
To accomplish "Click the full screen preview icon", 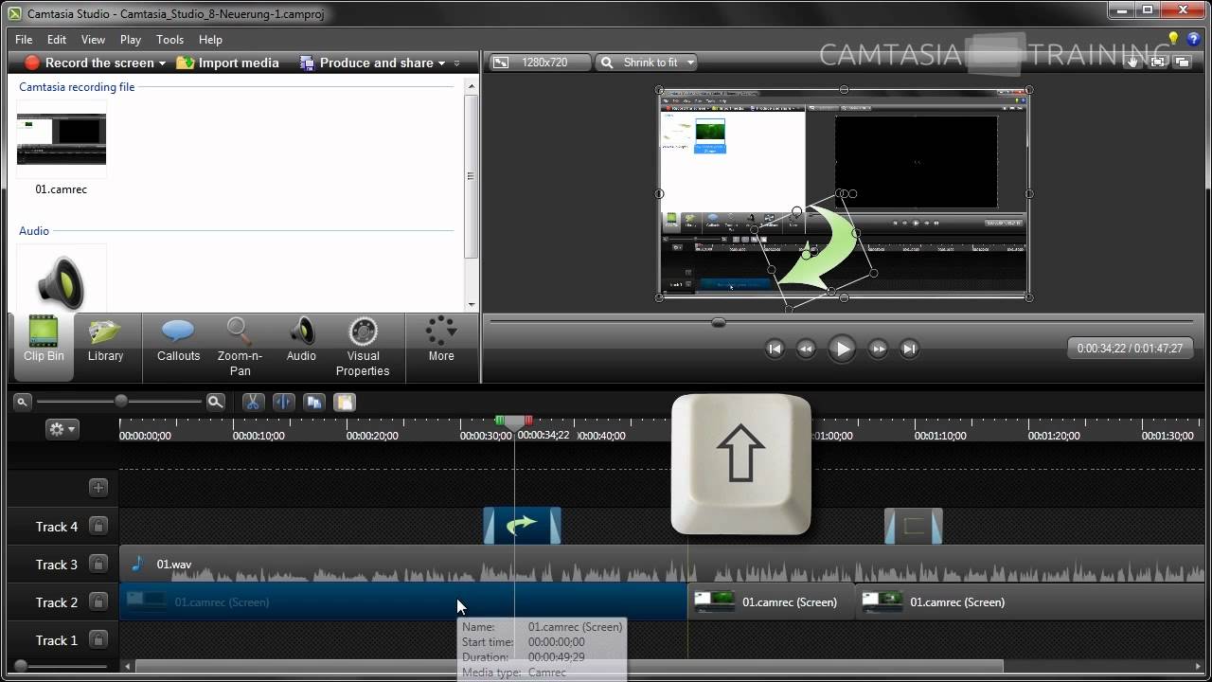I will click(x=1157, y=62).
